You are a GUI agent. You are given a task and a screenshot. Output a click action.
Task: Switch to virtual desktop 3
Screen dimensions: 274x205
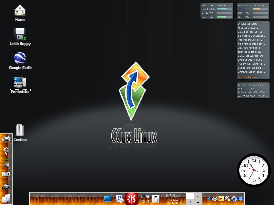pyautogui.click(x=190, y=202)
